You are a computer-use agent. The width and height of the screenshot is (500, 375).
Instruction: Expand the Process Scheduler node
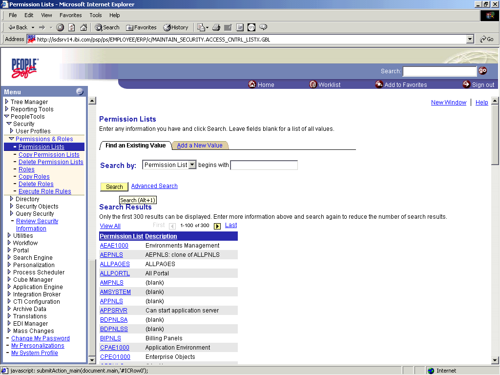coord(9,272)
